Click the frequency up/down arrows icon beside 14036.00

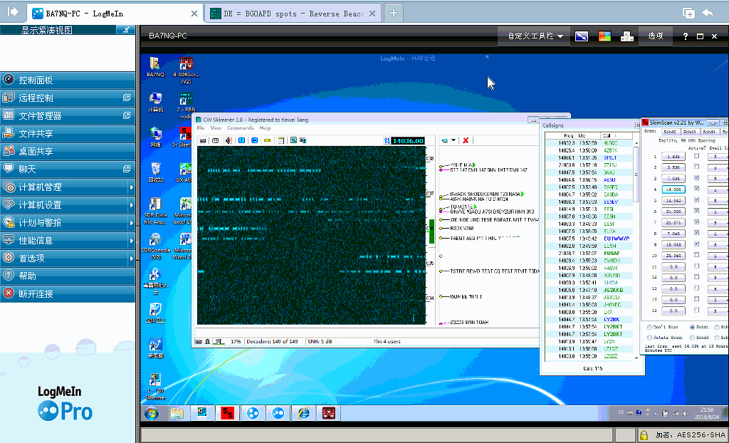[387, 140]
